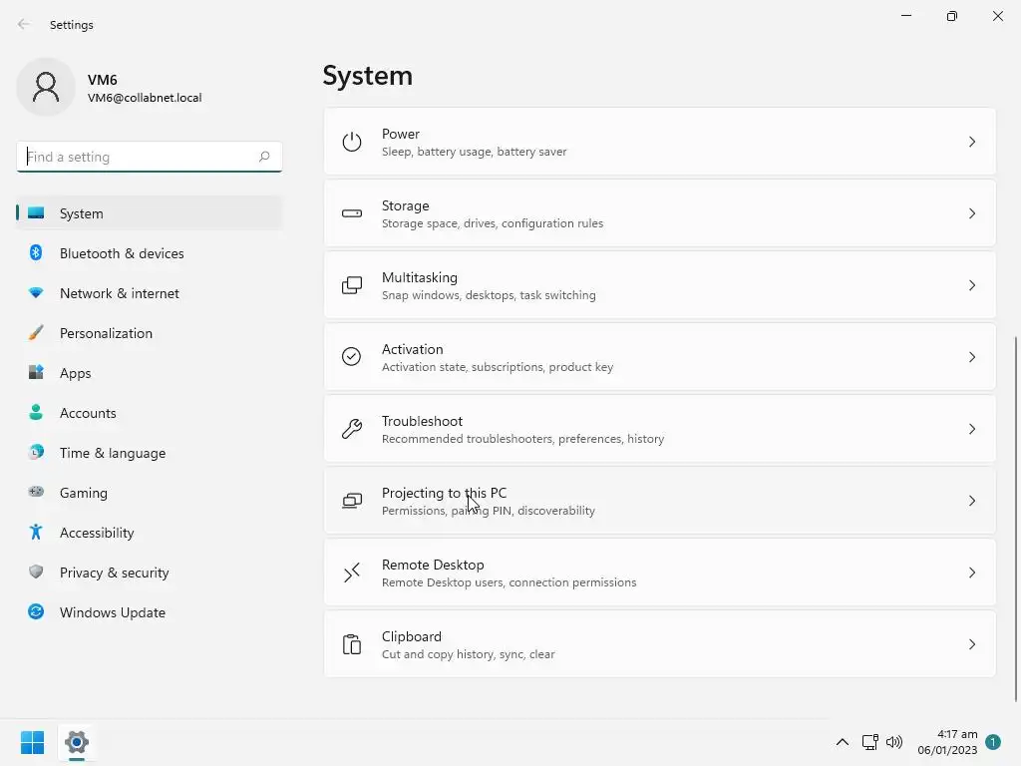Viewport: 1021px width, 766px height.
Task: Click the VM6 account profile
Action: click(110, 88)
